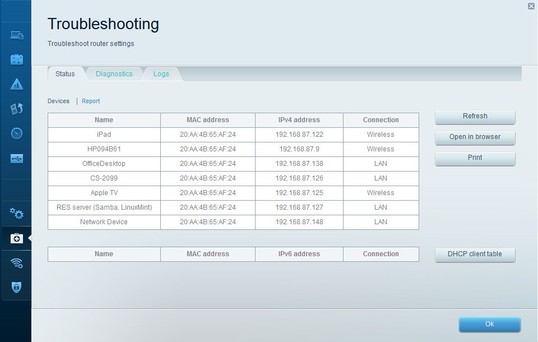Click the MAC address header in the IPv4 table
The height and width of the screenshot is (342, 538).
[208, 120]
